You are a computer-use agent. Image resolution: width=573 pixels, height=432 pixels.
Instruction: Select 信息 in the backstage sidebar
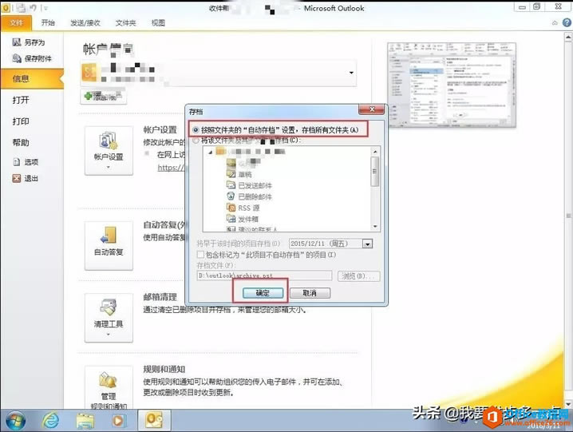pyautogui.click(x=32, y=78)
